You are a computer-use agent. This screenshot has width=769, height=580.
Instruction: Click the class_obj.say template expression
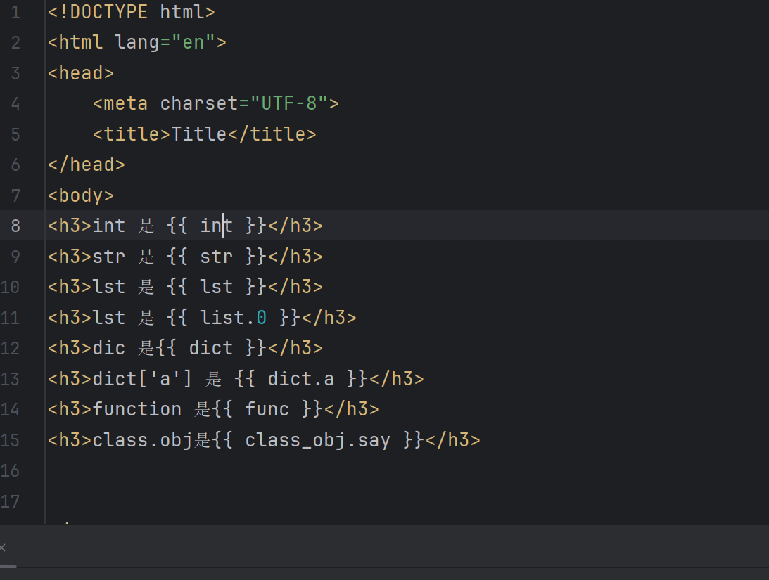coord(317,441)
